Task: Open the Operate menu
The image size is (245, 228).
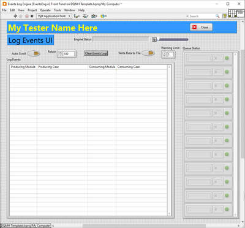Action: point(45,10)
